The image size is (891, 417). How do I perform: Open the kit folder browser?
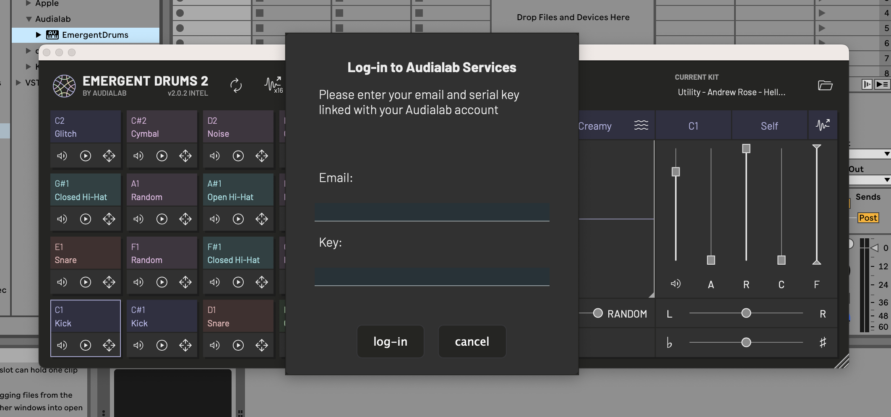[825, 85]
